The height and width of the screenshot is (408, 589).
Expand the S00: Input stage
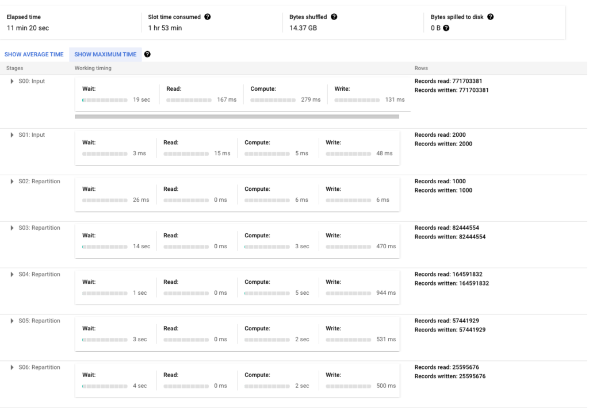coord(11,81)
